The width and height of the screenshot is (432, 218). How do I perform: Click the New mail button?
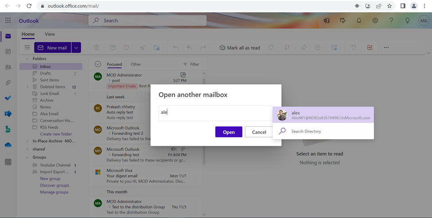[53, 48]
